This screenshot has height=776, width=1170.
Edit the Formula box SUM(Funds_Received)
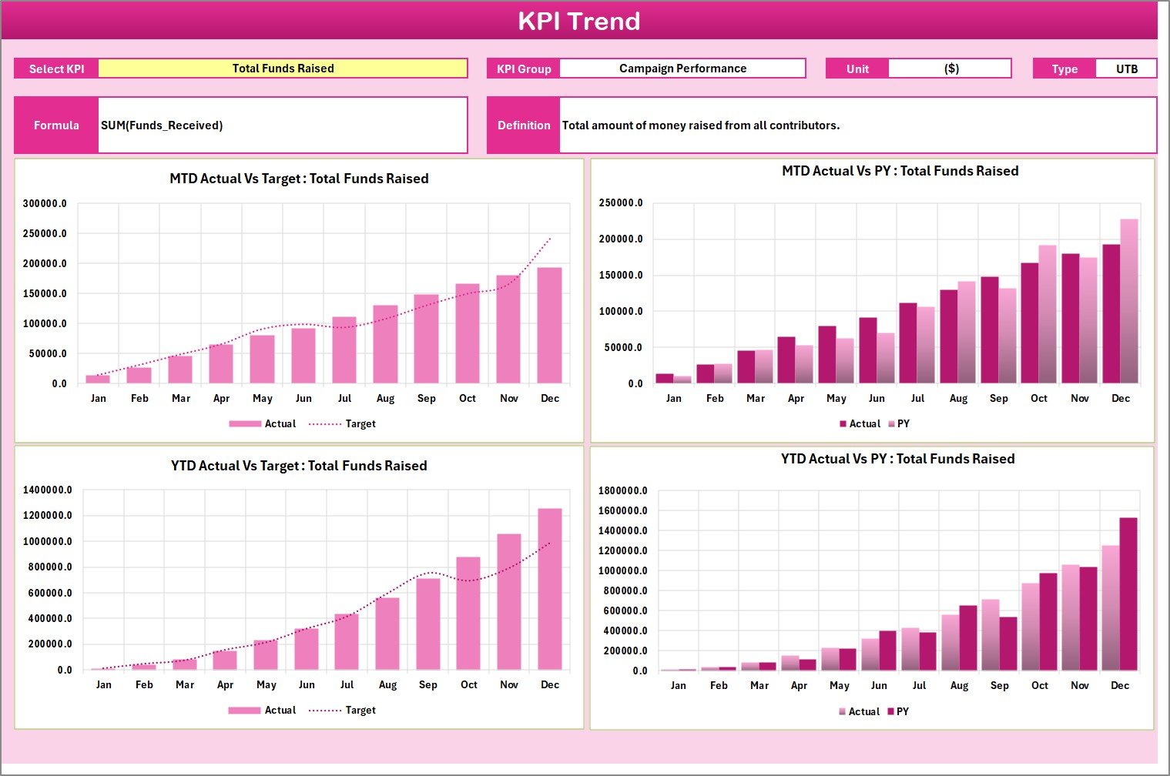pyautogui.click(x=283, y=125)
